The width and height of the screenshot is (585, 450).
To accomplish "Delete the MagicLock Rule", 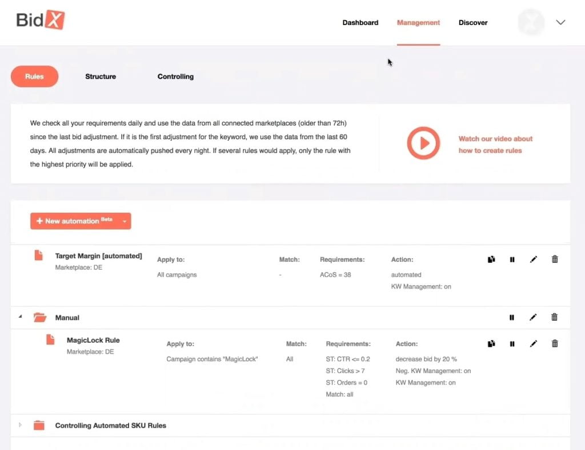I will [555, 343].
